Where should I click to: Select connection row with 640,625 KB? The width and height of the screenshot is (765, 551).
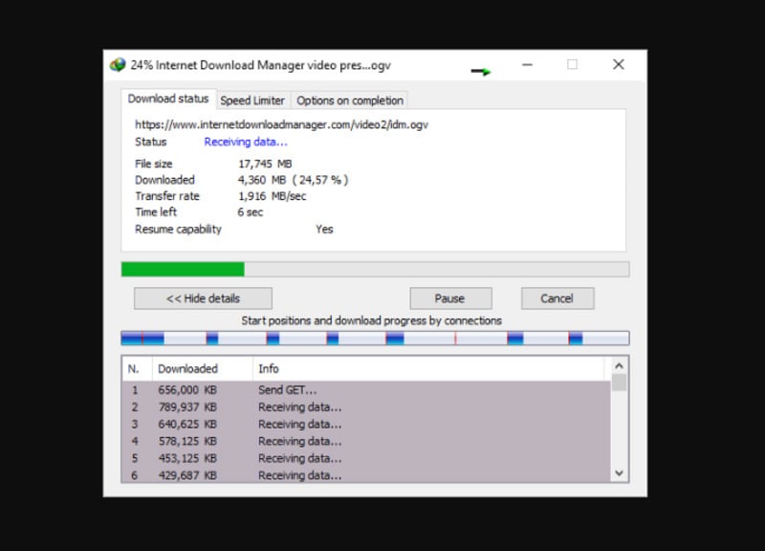[366, 425]
